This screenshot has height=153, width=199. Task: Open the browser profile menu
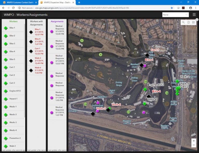pyautogui.click(x=190, y=8)
